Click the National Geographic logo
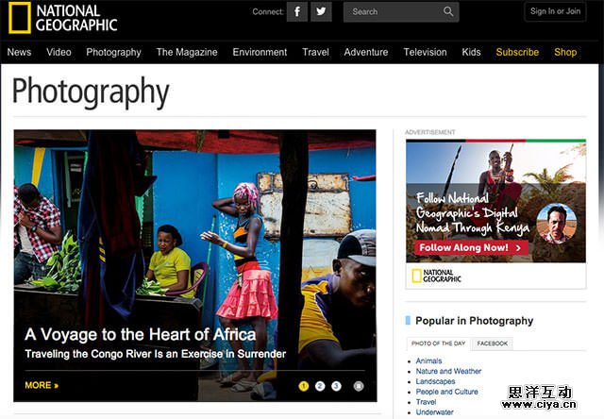 pos(63,18)
